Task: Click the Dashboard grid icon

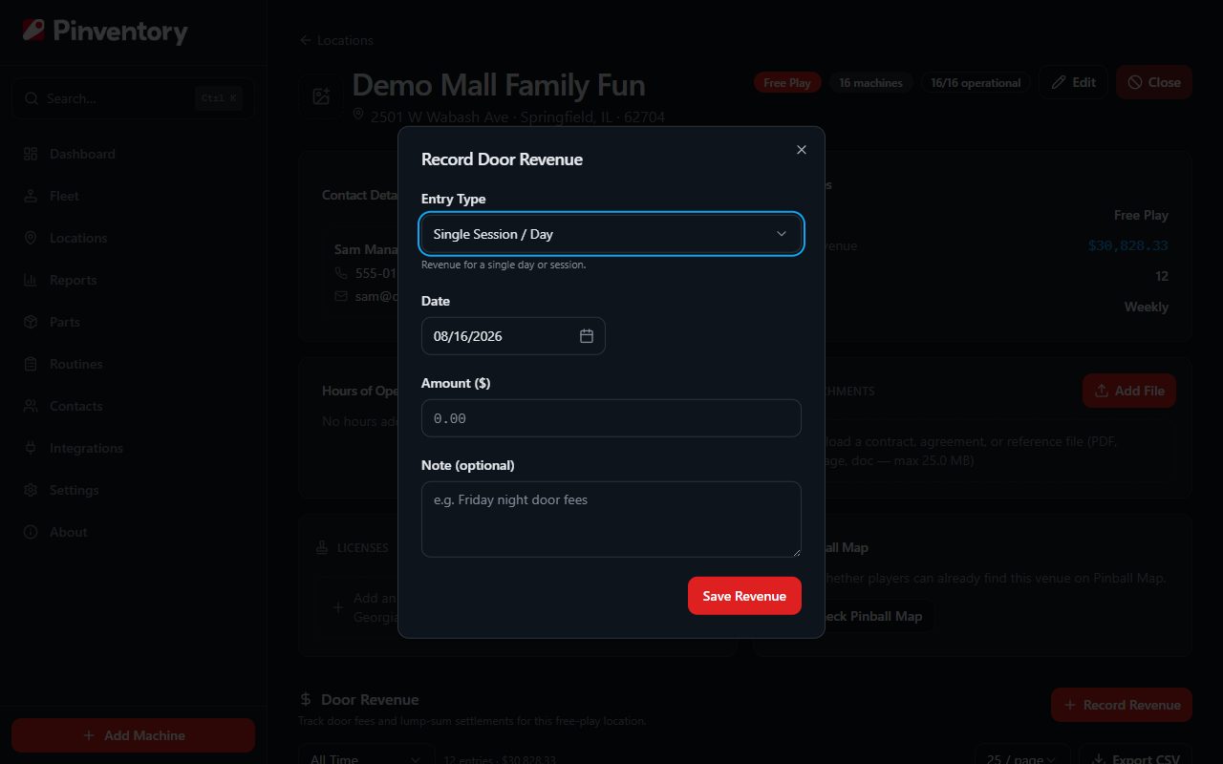Action: point(31,154)
